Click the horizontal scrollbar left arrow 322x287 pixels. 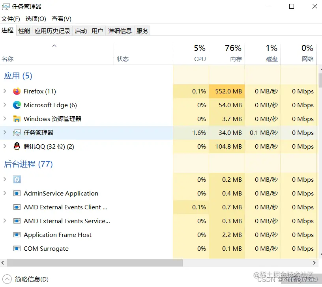point(3,263)
